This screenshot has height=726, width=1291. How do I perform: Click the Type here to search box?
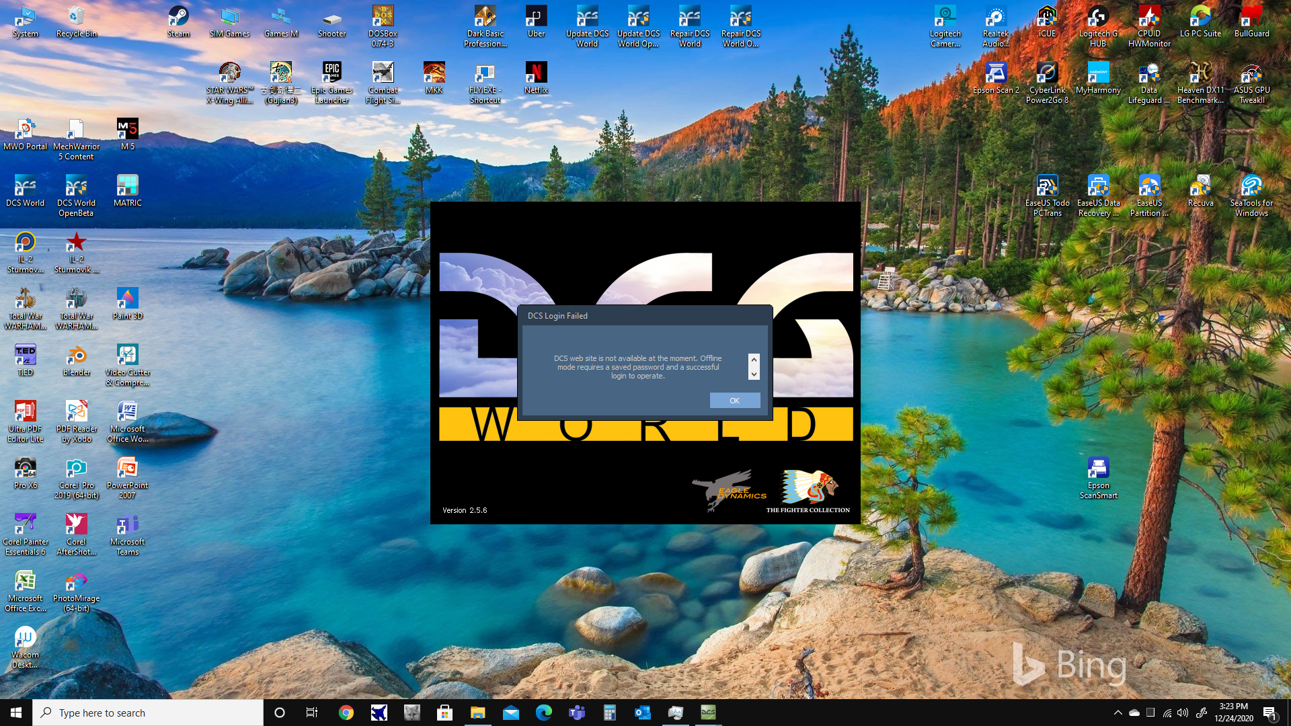148,713
